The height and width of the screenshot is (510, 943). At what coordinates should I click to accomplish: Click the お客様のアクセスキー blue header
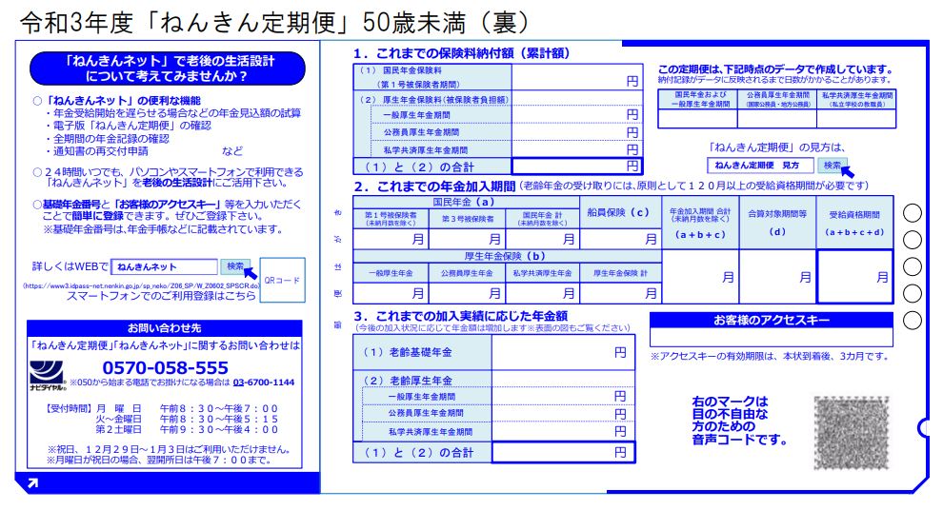point(771,320)
